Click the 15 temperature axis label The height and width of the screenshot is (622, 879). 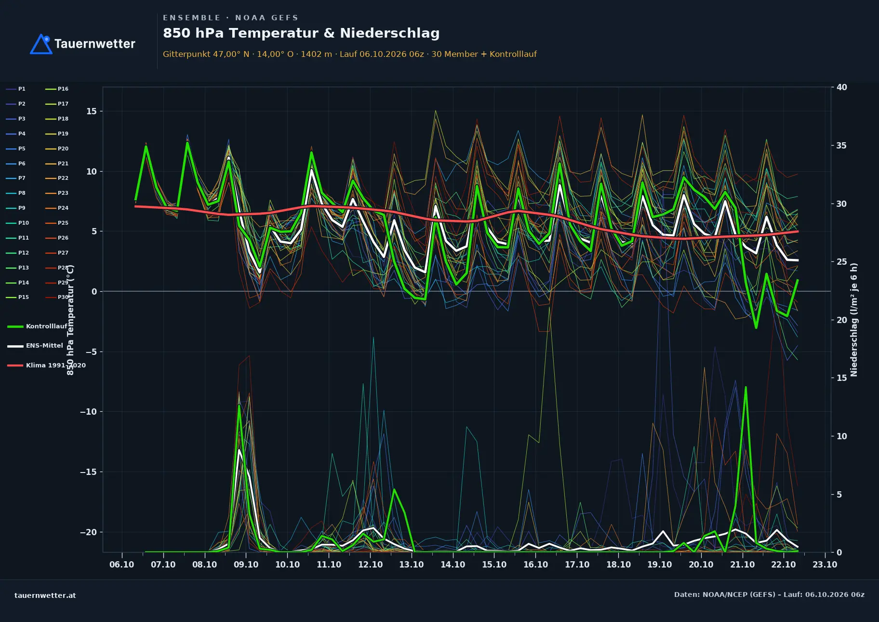pos(92,111)
